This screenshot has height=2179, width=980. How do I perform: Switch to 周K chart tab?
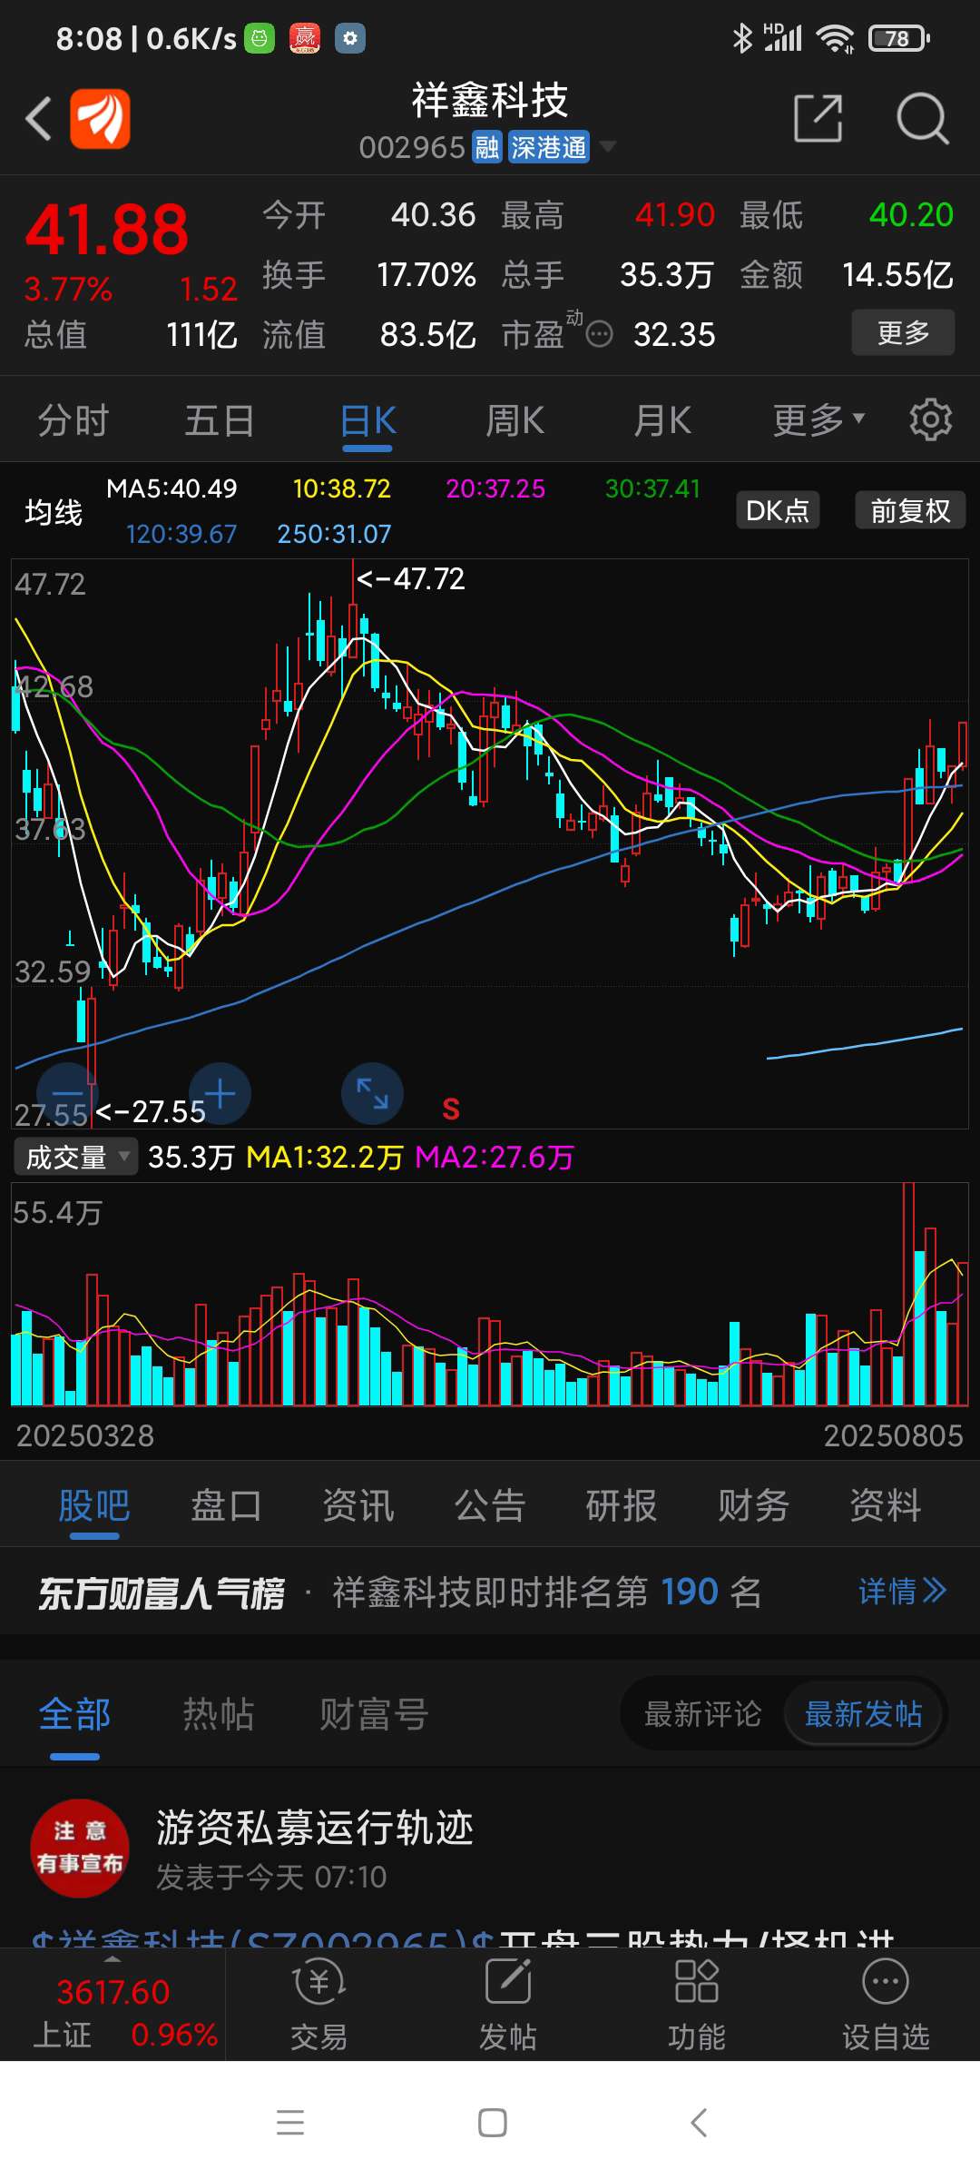514,420
